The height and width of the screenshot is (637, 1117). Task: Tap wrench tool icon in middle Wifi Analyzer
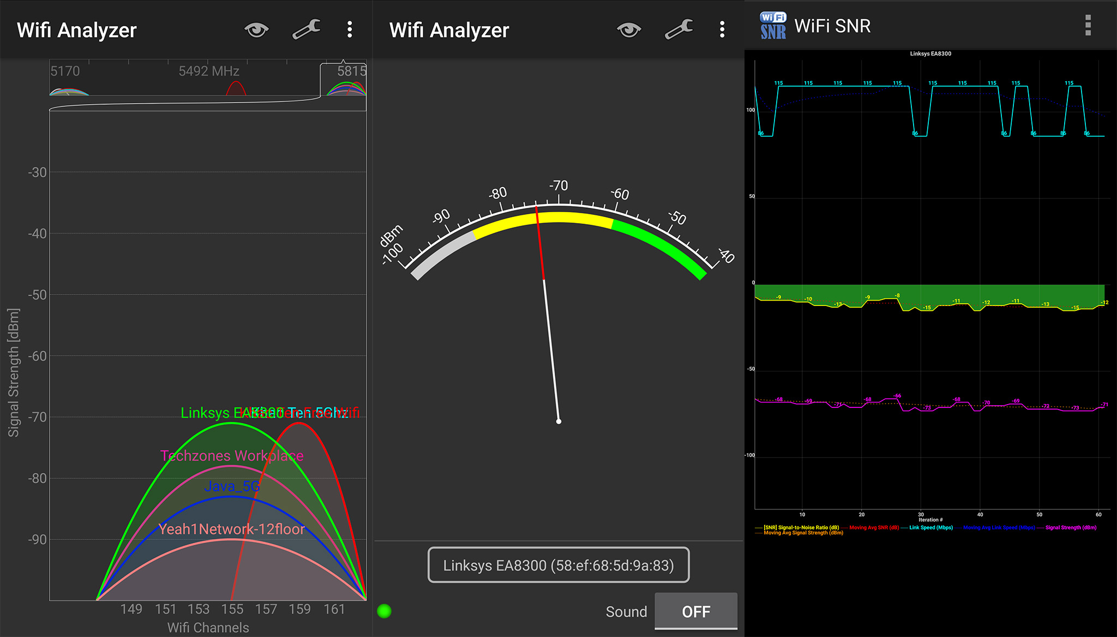678,29
